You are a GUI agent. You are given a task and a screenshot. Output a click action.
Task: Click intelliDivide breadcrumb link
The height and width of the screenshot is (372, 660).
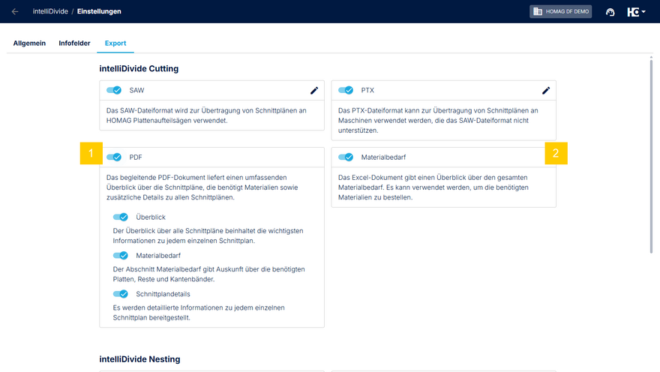pos(49,11)
